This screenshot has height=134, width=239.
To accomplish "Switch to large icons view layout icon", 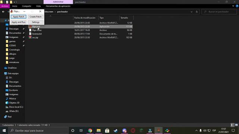I will [236, 125].
